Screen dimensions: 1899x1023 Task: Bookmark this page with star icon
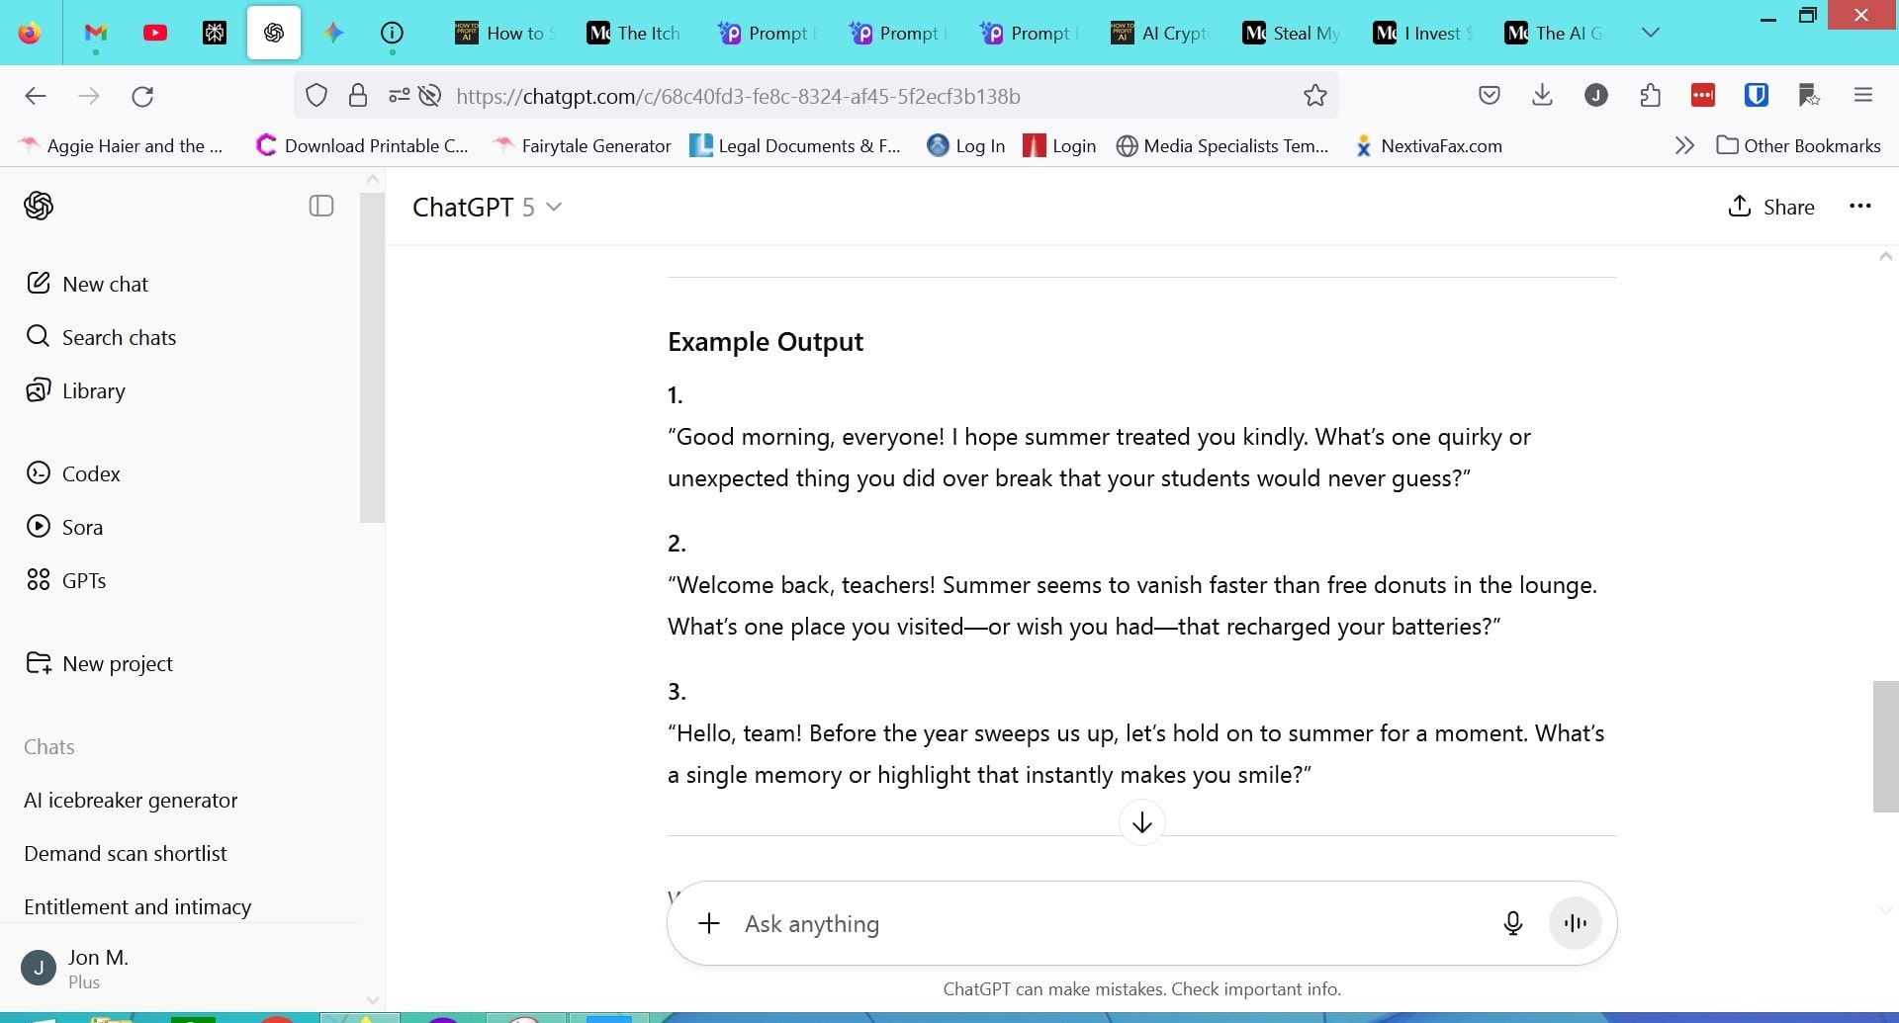click(x=1314, y=96)
